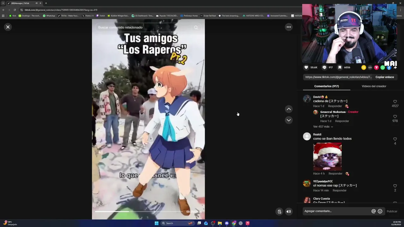Open Discord from the taskbar
This screenshot has height=227, width=404.
[x=227, y=223]
